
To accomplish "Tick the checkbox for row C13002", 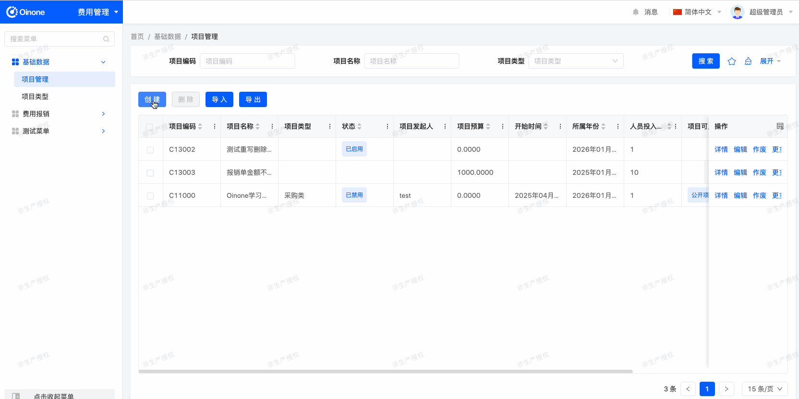I will click(150, 150).
